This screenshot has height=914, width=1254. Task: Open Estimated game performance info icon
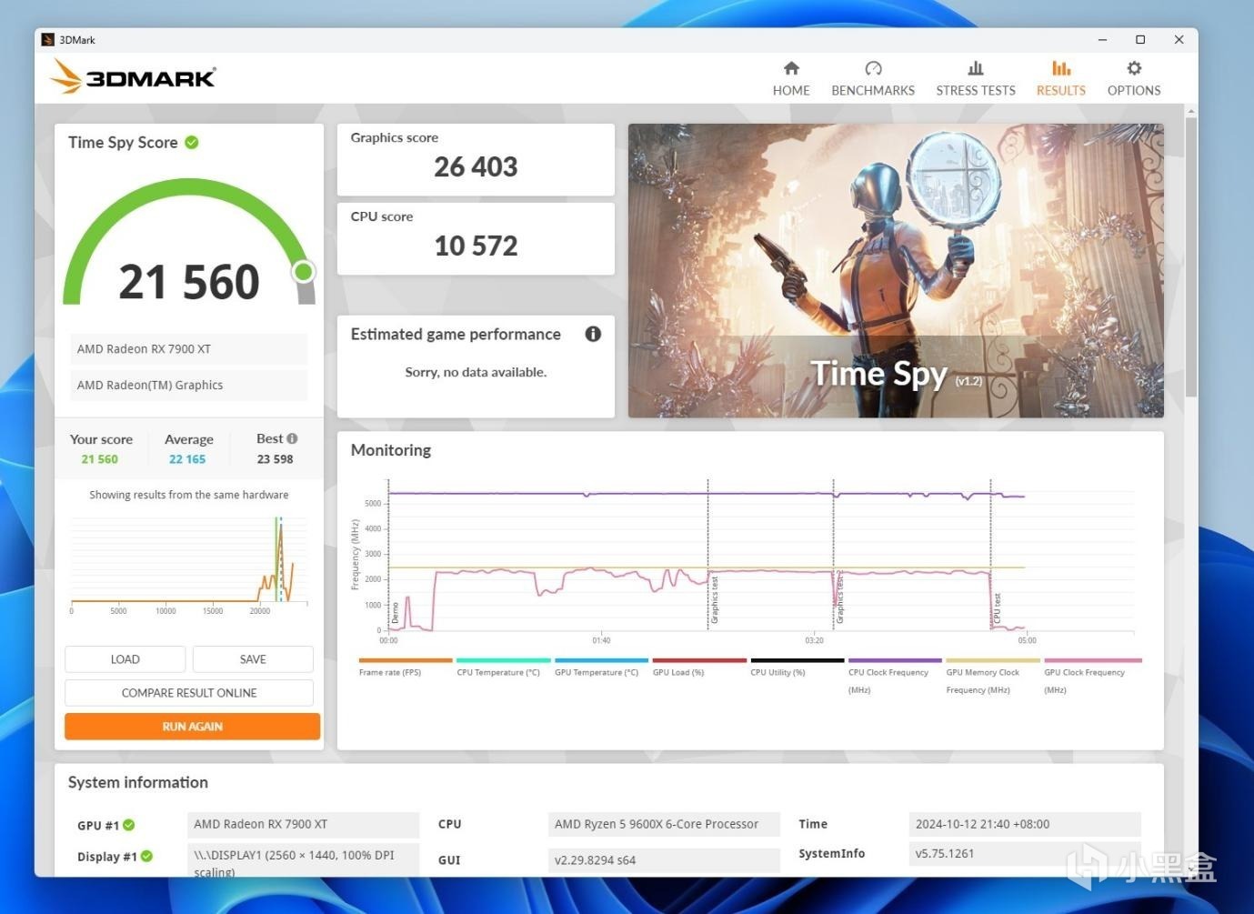pos(593,334)
